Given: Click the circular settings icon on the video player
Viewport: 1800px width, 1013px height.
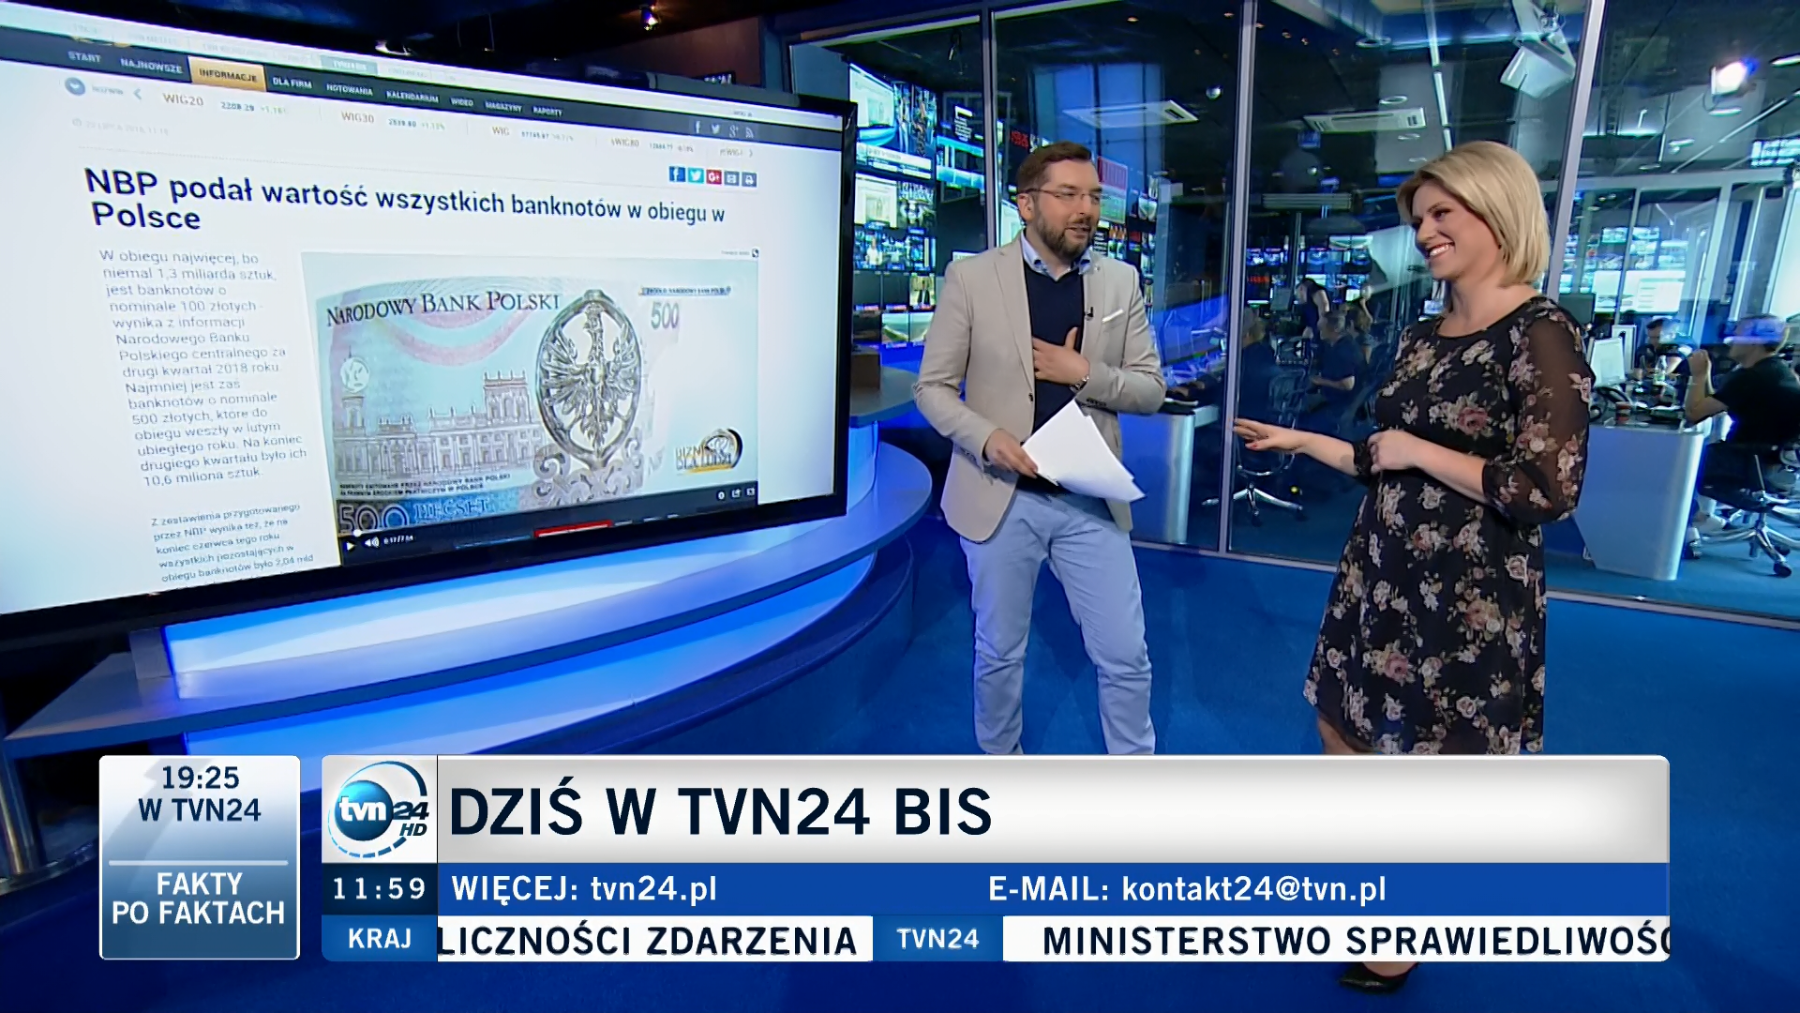Looking at the screenshot, I should click(720, 495).
